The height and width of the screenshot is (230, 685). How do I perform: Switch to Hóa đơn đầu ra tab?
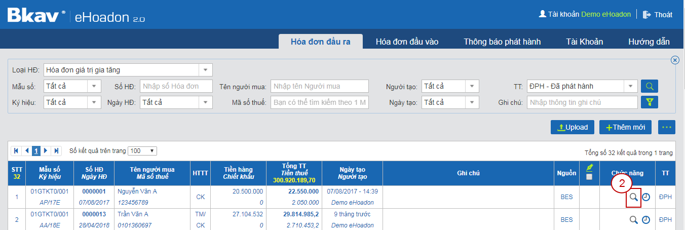pos(321,42)
